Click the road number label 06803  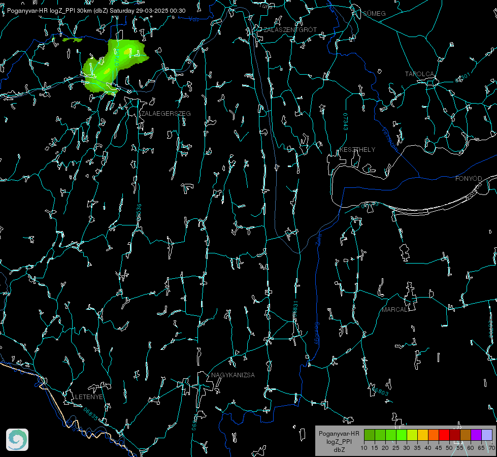coord(381,392)
